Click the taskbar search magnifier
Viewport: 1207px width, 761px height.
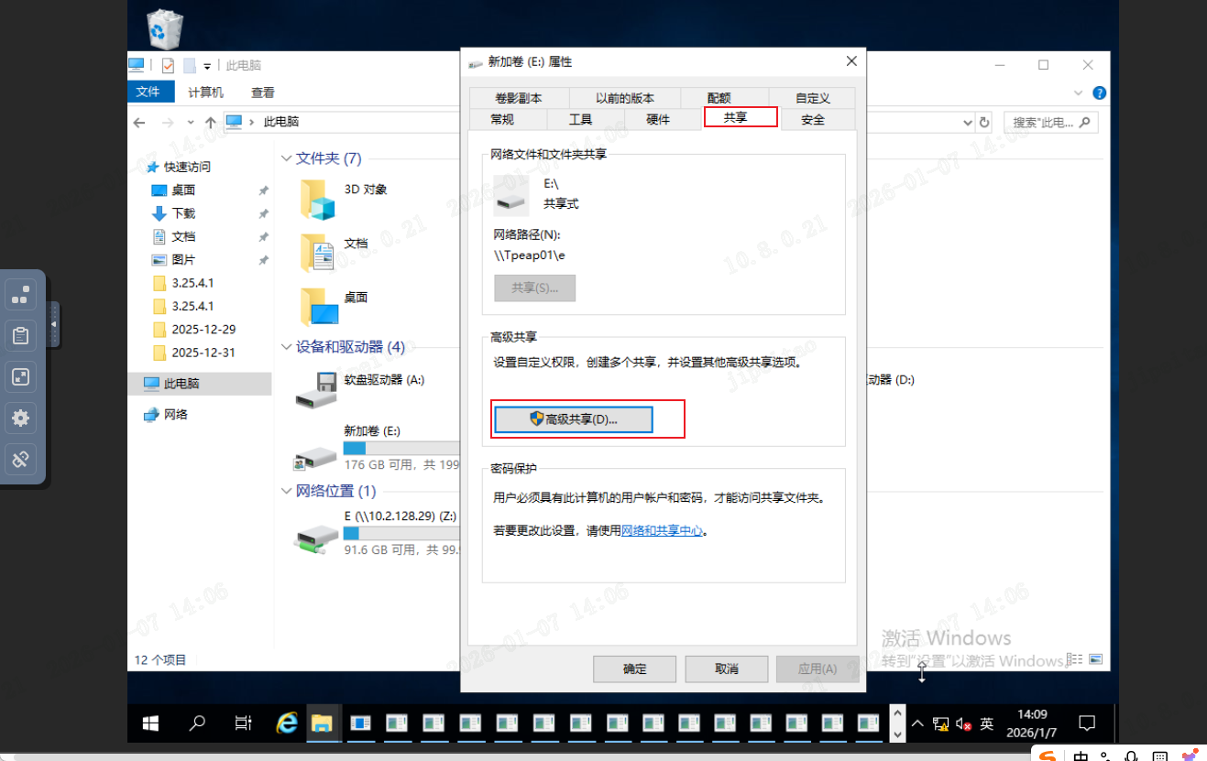tap(196, 723)
